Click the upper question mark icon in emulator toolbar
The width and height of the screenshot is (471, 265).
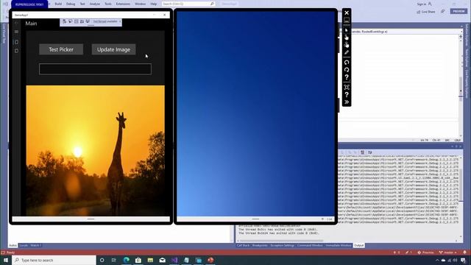pos(347,77)
